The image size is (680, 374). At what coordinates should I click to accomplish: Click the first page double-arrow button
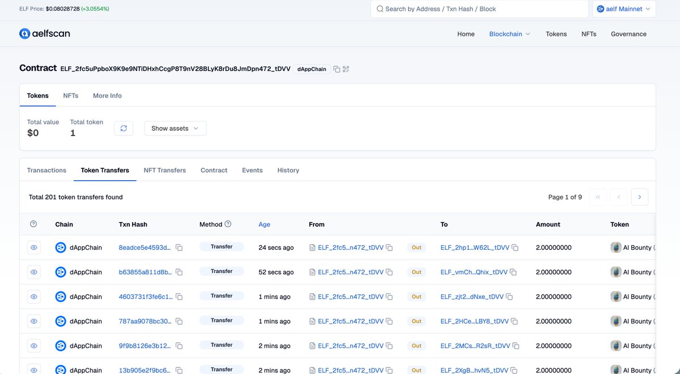pyautogui.click(x=598, y=197)
